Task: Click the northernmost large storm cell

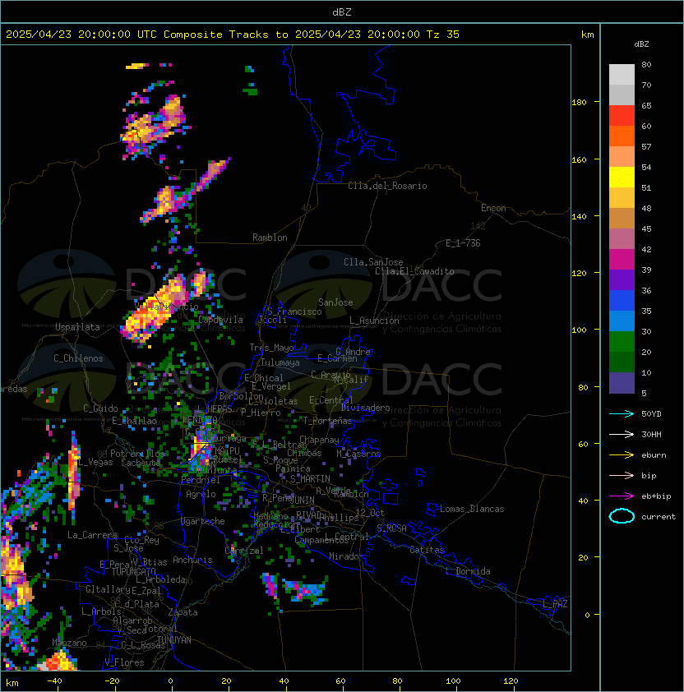Action: [x=155, y=126]
